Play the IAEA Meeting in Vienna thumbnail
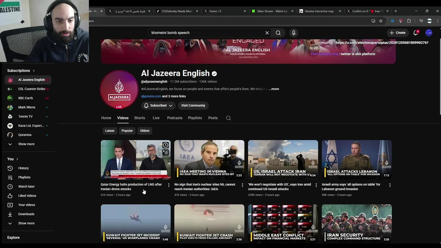Screen dimensions: 441x248 (x=209, y=160)
